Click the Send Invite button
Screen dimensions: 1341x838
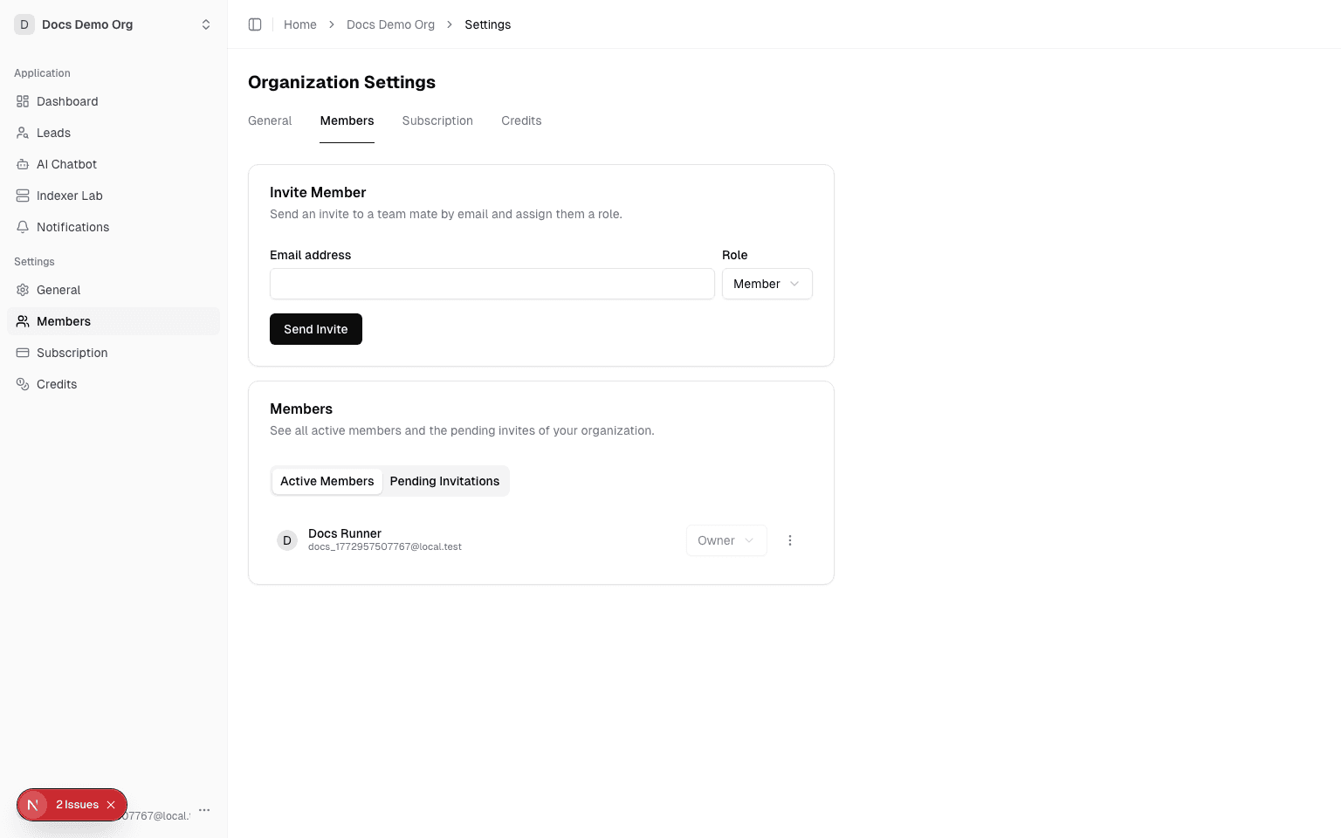coord(315,329)
